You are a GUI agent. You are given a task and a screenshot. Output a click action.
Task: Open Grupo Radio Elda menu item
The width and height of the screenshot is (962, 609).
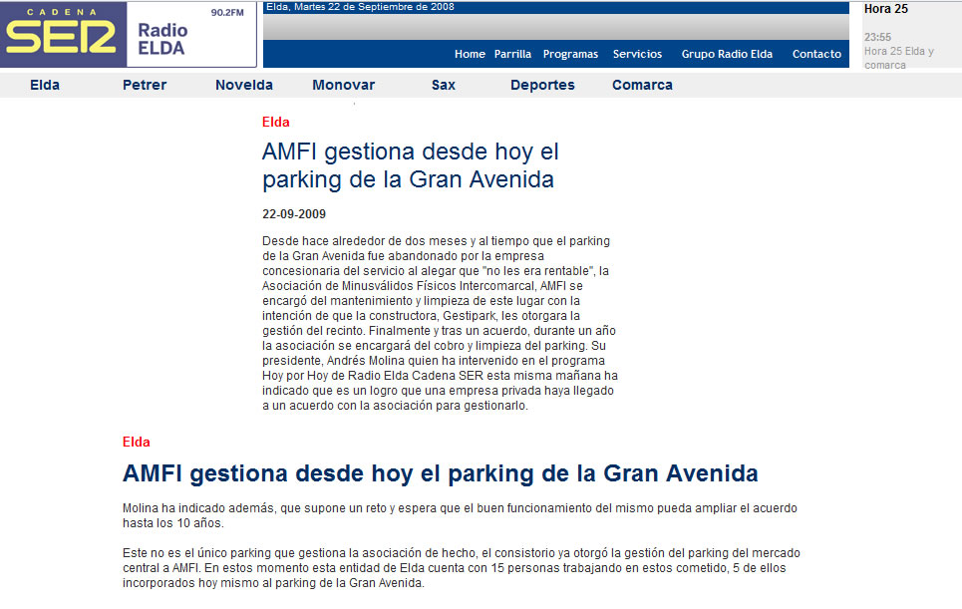point(727,54)
